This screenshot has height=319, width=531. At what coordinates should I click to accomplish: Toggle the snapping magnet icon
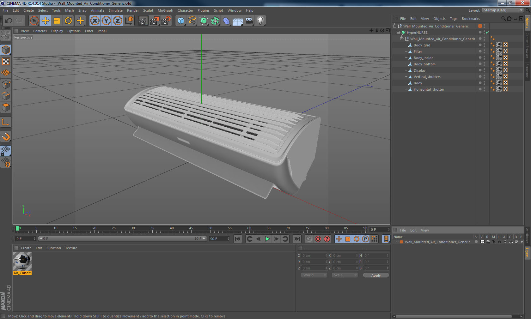pyautogui.click(x=6, y=136)
